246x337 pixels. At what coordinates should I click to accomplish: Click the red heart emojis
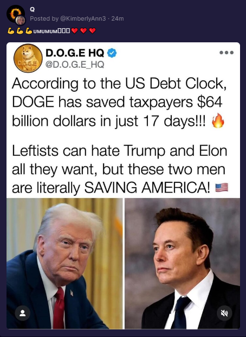pos(83,31)
